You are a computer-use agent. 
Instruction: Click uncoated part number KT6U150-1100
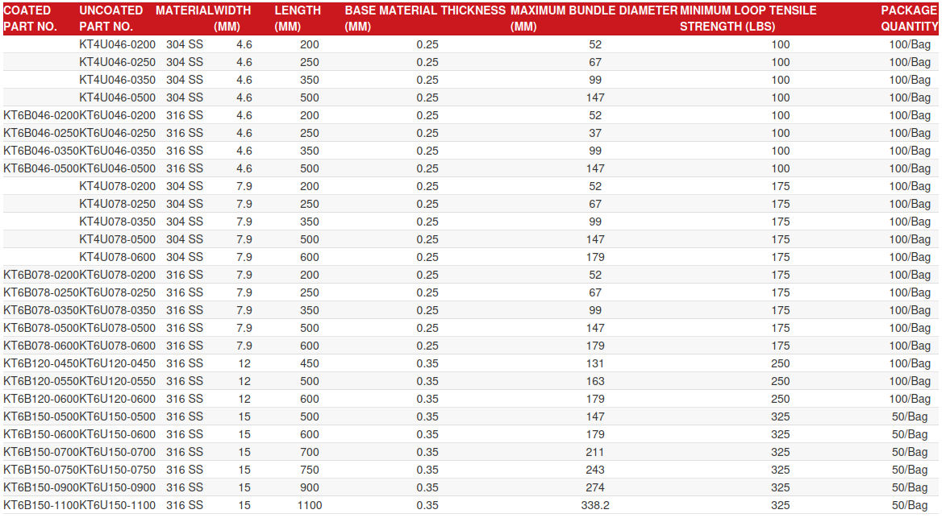click(x=117, y=505)
